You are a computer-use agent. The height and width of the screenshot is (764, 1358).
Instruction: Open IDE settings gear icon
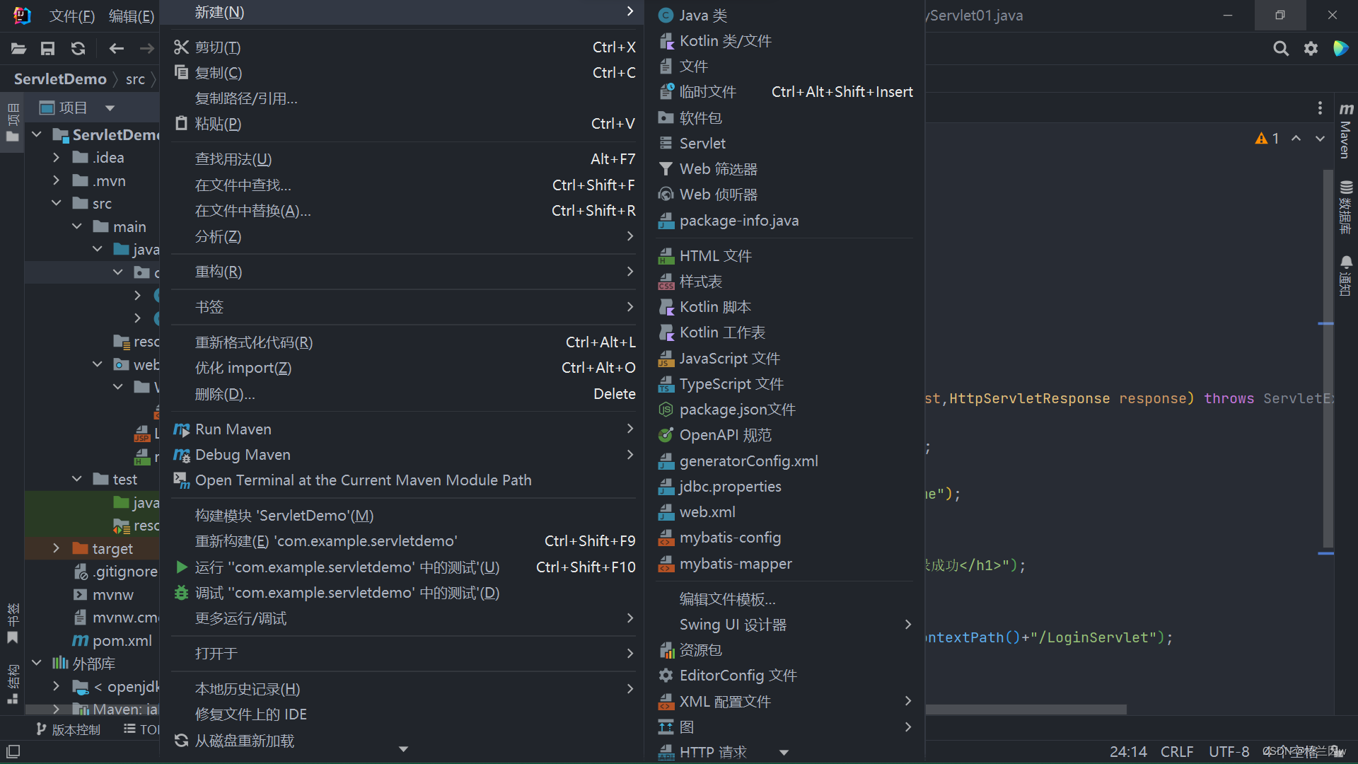1311,48
